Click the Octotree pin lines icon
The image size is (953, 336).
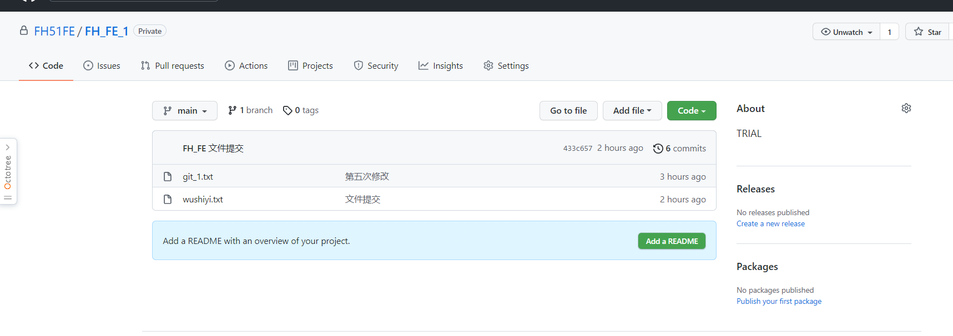pyautogui.click(x=8, y=197)
